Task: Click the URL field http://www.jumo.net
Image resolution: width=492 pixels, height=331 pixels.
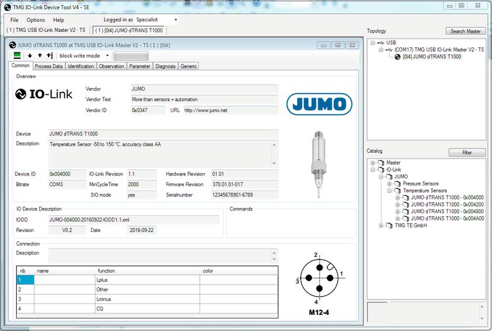Action: click(230, 111)
